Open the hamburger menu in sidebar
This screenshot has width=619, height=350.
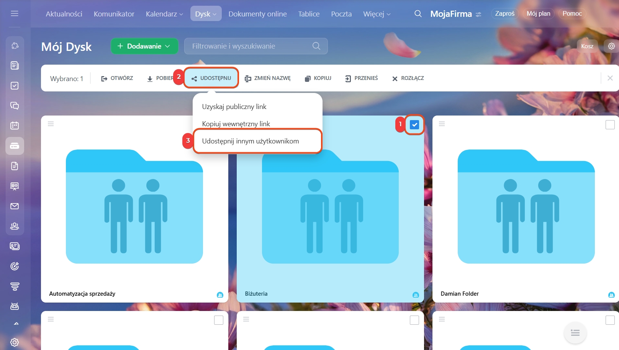(x=15, y=14)
